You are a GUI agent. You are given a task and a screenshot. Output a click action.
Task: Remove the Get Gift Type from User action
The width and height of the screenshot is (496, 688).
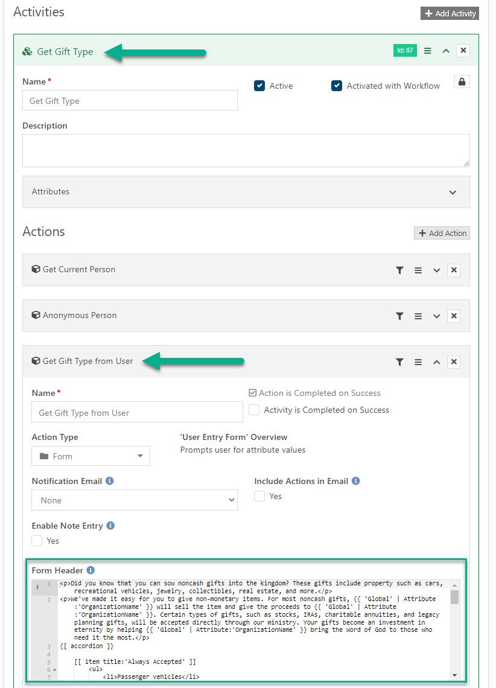point(454,362)
